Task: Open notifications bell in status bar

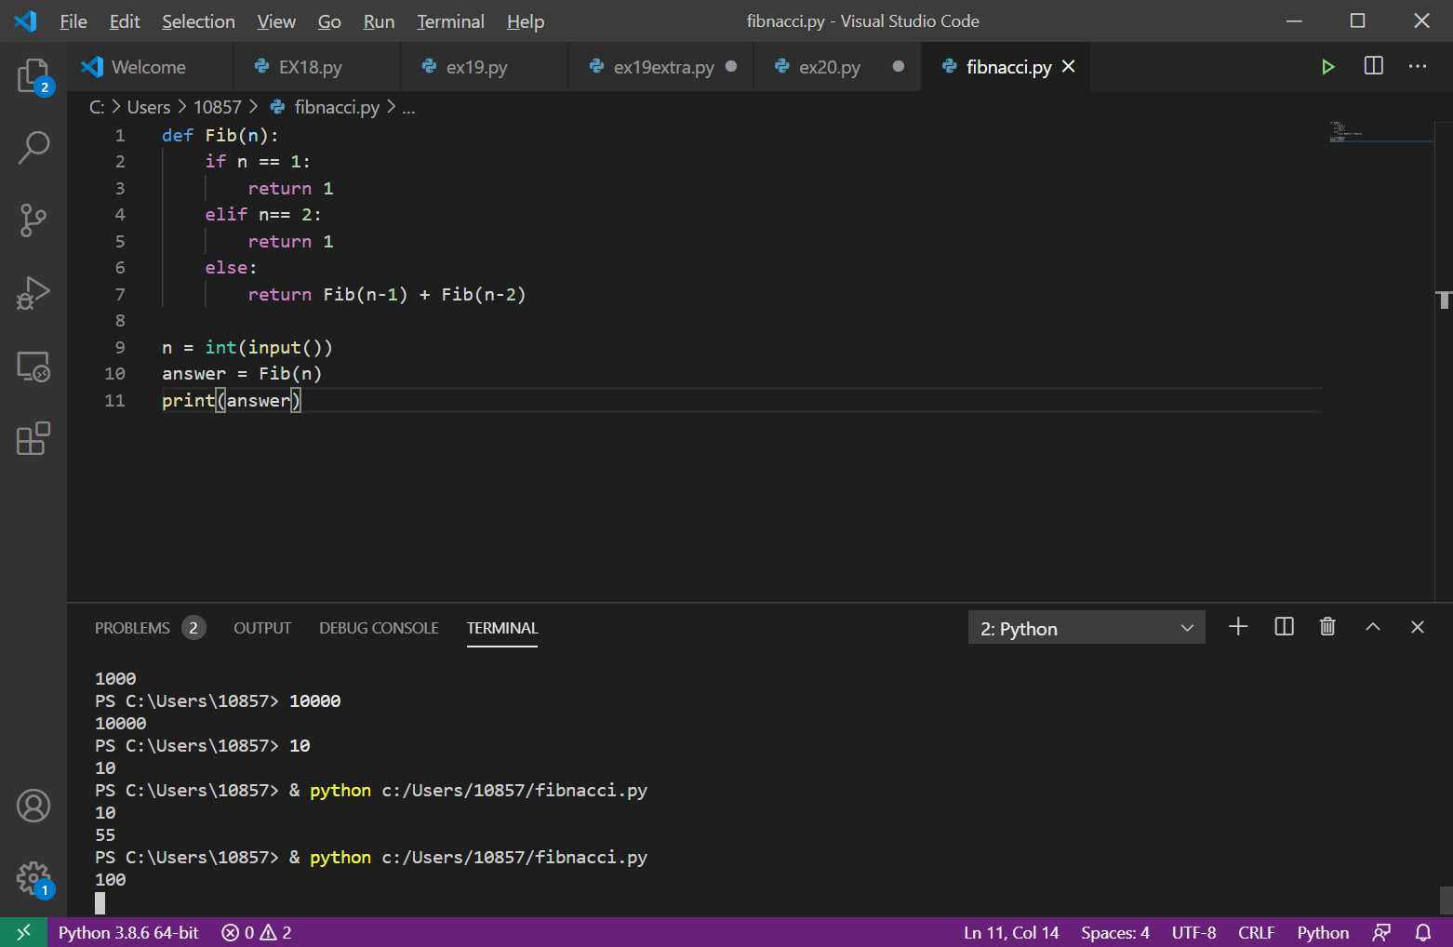Action: pos(1423,932)
